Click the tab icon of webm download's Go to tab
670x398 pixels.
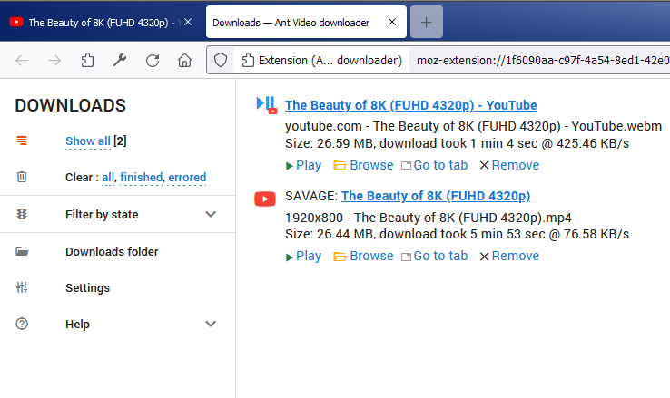coord(407,166)
